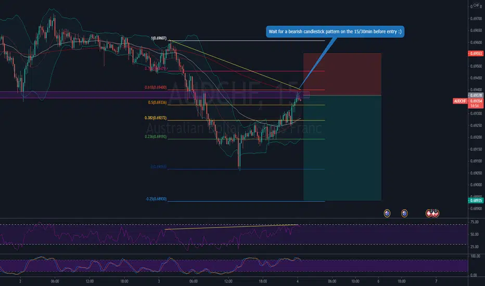The image size is (485, 286).
Task: Click the 0.69200 price axis label
Action: pyautogui.click(x=476, y=137)
